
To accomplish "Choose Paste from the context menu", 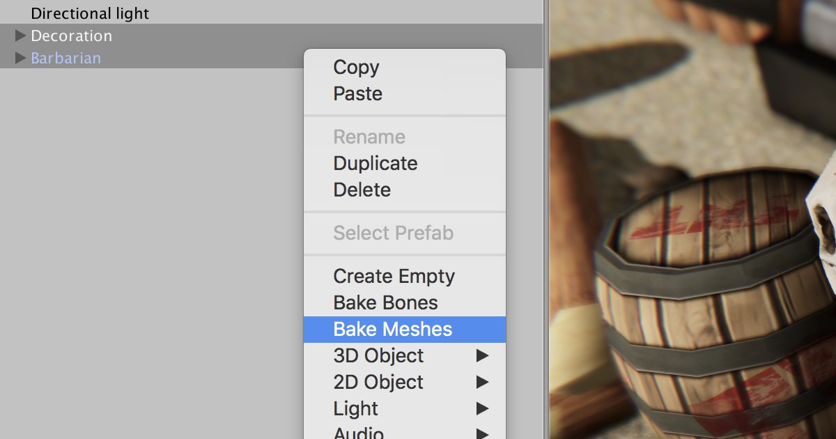I will pos(404,93).
